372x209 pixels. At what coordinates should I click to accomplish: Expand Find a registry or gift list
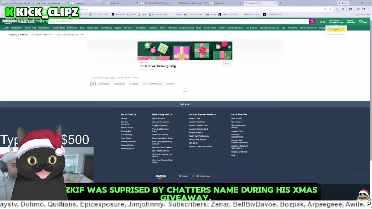pyautogui.click(x=42, y=35)
